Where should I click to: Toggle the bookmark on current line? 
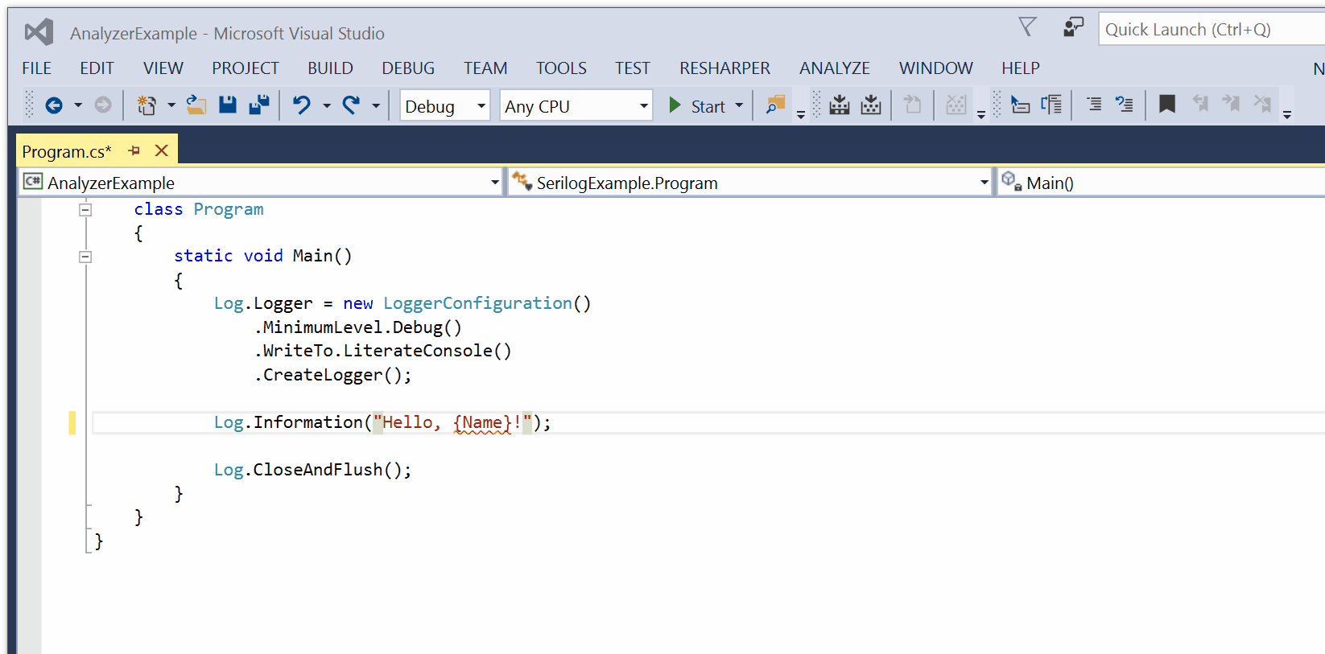pos(1166,105)
